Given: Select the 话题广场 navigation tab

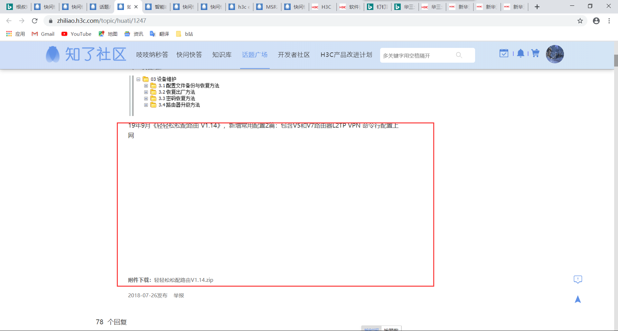Looking at the screenshot, I should [255, 55].
